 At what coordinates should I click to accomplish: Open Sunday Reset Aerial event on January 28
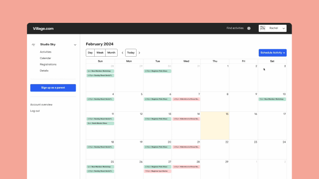[x=100, y=76]
